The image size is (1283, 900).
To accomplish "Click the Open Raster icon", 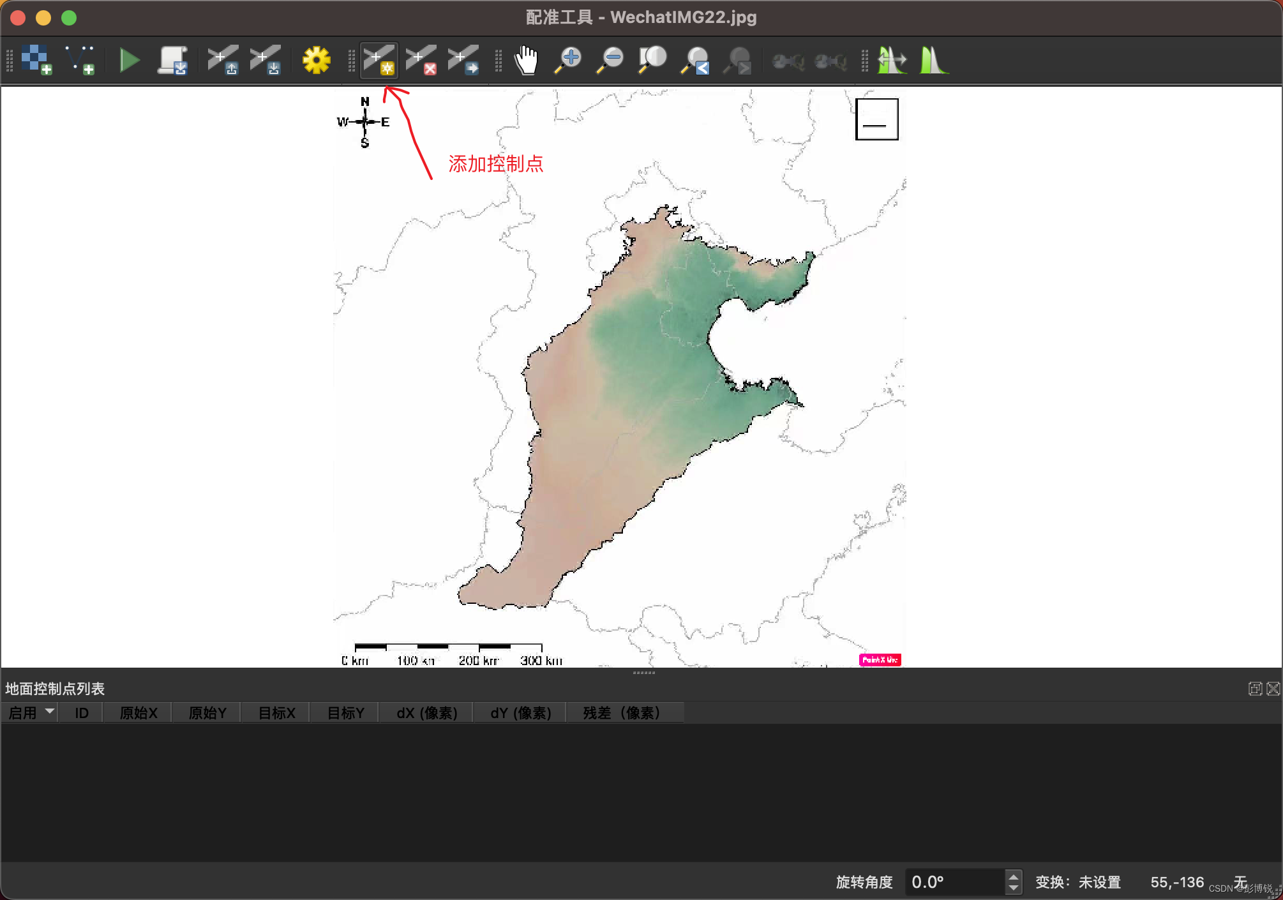I will [36, 60].
